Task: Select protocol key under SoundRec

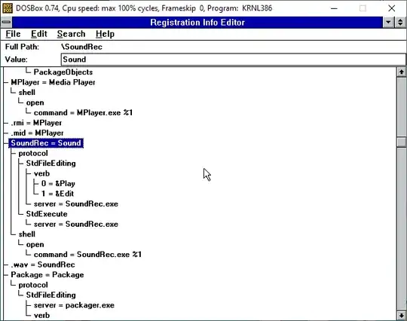Action: (x=33, y=154)
